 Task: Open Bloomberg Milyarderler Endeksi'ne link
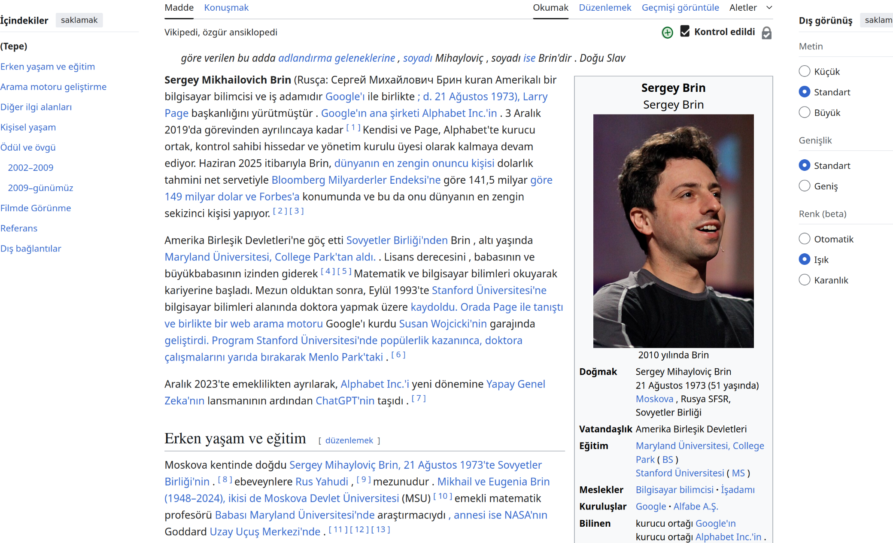(356, 180)
